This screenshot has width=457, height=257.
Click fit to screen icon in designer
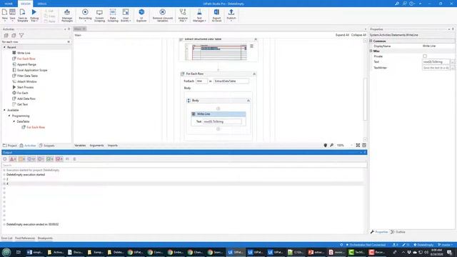(358, 145)
